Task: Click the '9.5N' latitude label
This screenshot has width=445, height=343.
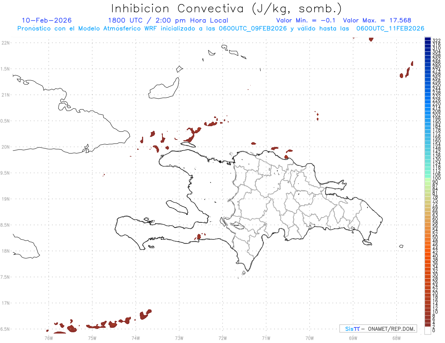Action: [6, 173]
